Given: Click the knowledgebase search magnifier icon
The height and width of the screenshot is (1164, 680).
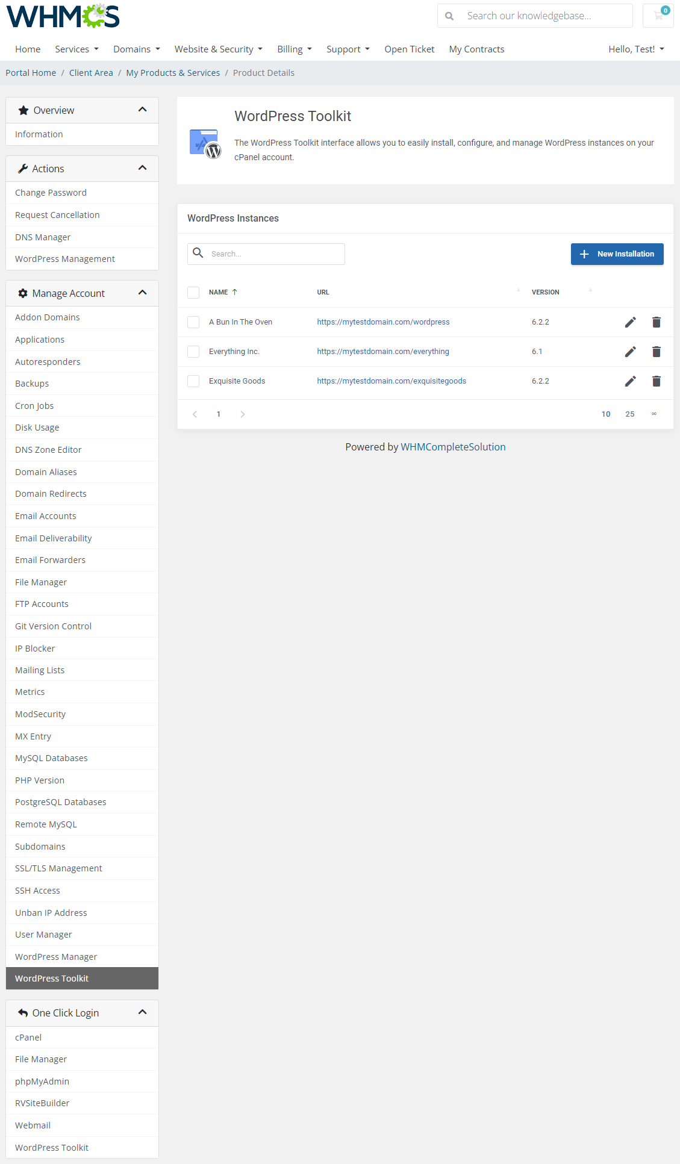Looking at the screenshot, I should [449, 16].
